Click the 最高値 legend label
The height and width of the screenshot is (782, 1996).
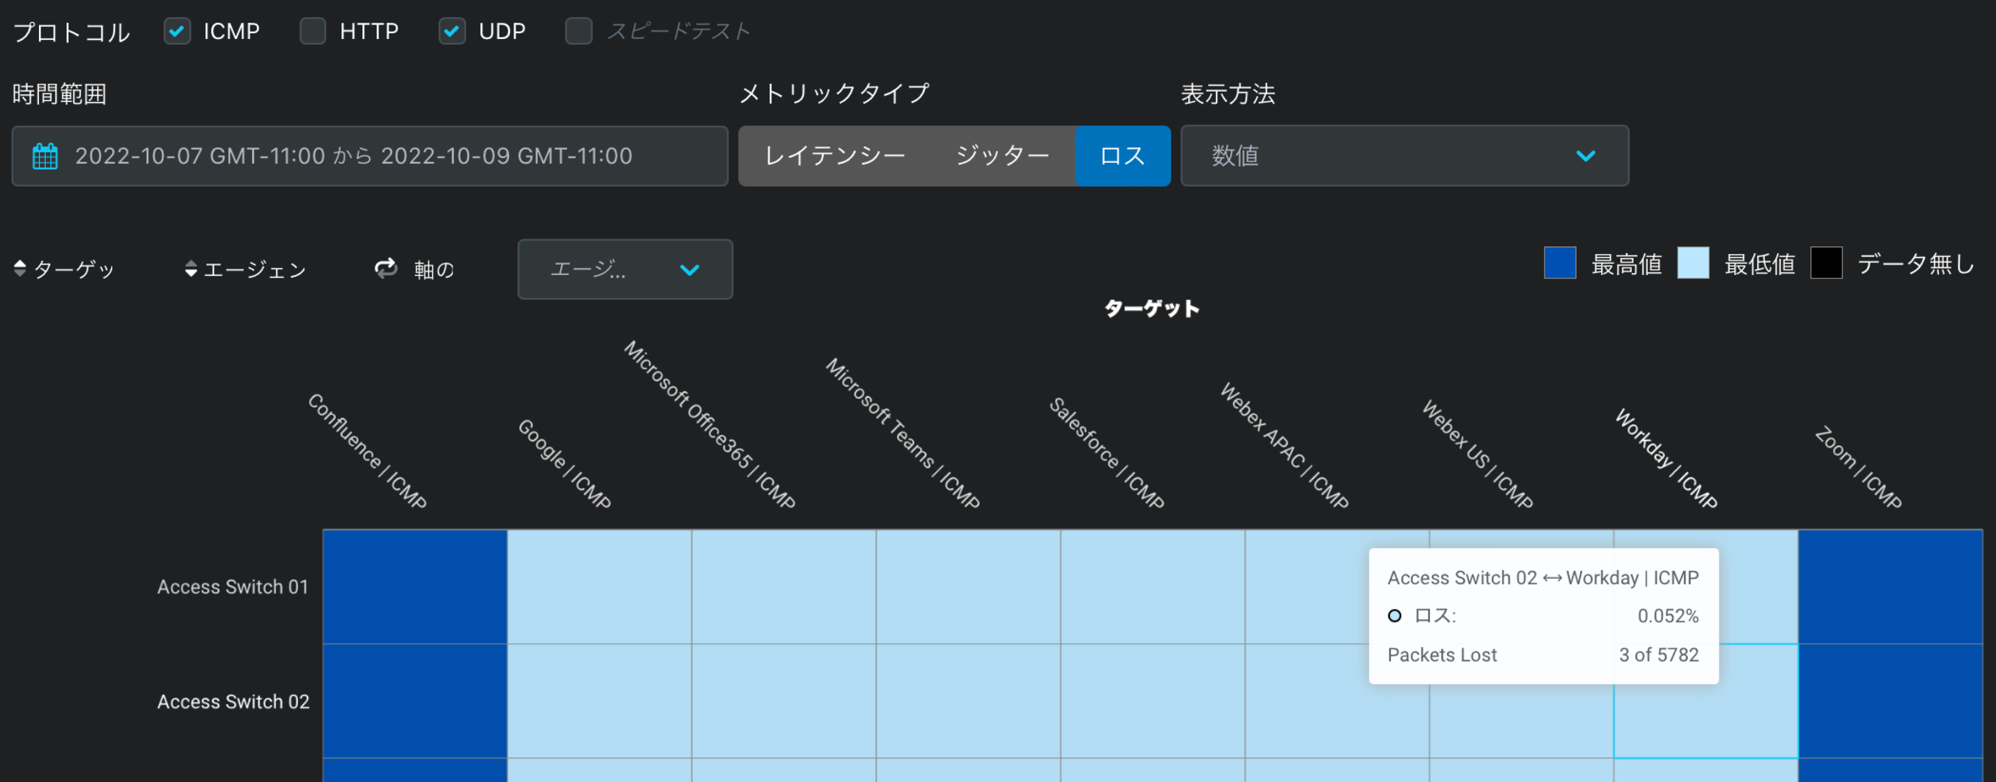pyautogui.click(x=1626, y=264)
